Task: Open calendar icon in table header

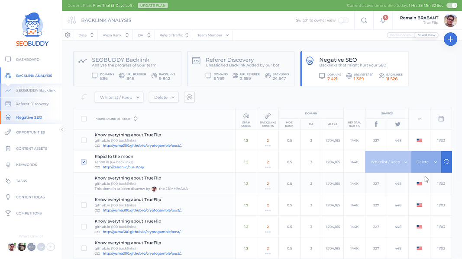Action: coord(441,119)
